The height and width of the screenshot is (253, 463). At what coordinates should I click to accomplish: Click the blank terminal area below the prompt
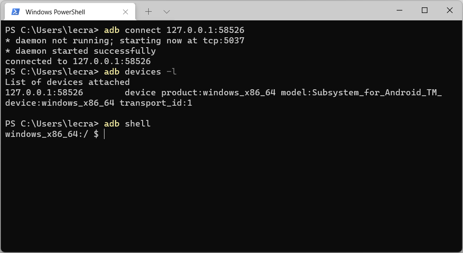point(231,195)
